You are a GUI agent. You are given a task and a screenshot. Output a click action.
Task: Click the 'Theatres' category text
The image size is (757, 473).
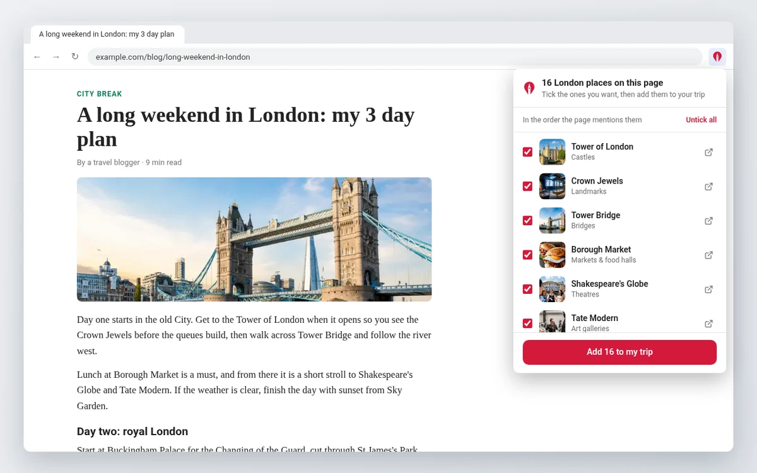(x=585, y=294)
